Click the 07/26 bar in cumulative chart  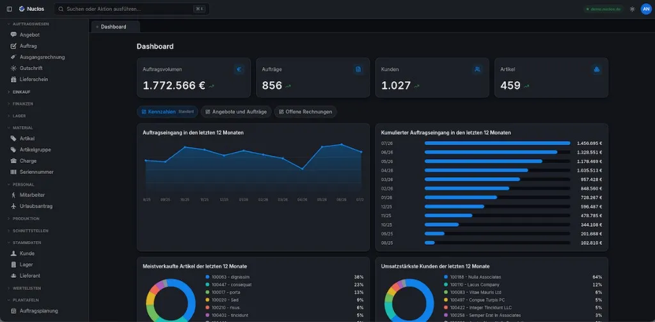497,143
